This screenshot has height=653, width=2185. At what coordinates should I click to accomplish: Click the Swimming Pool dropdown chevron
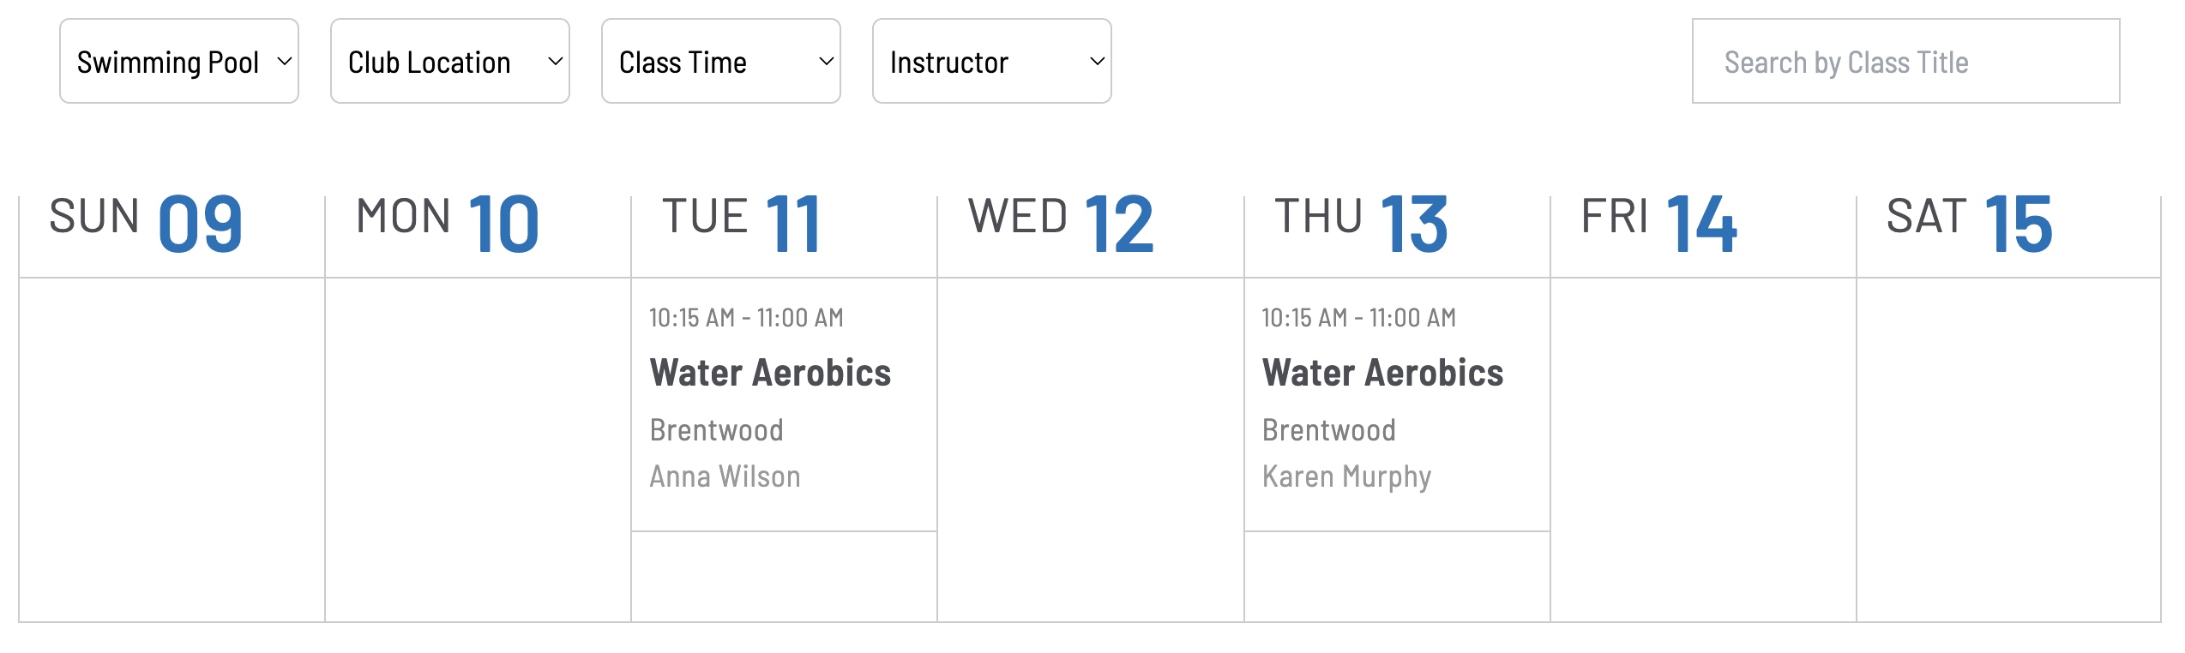(283, 61)
